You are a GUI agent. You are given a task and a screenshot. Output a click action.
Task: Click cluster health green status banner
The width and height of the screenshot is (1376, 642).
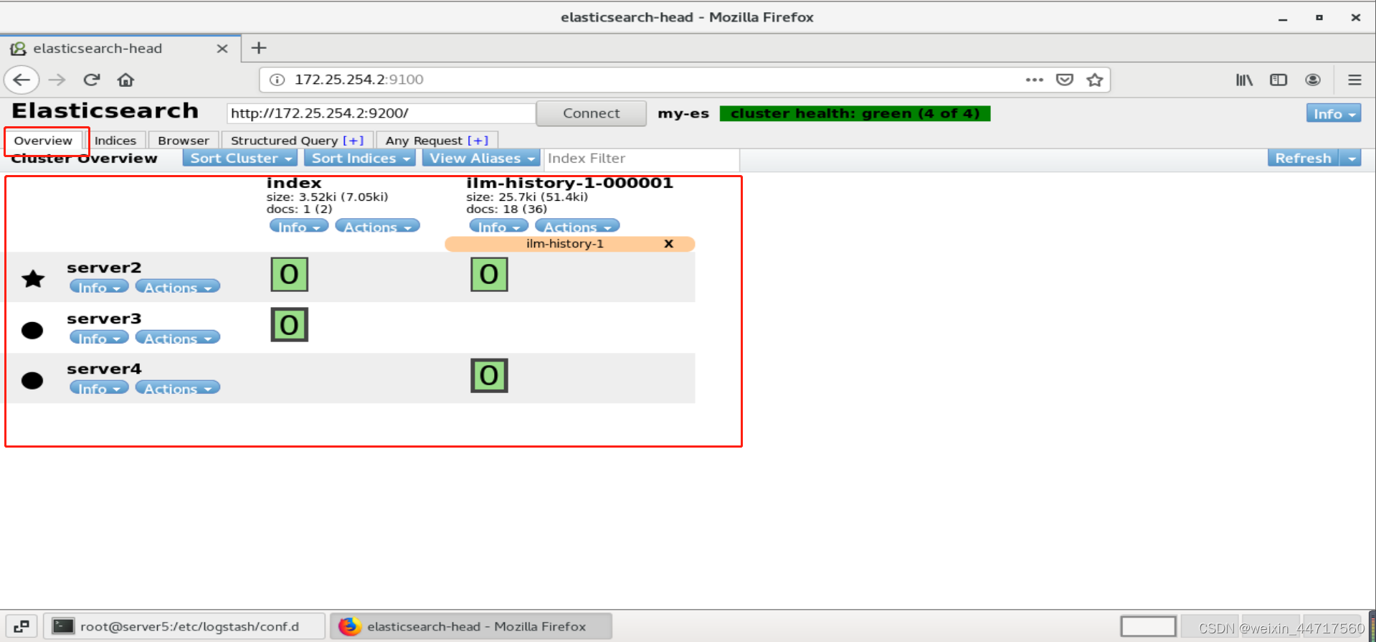[x=855, y=113]
